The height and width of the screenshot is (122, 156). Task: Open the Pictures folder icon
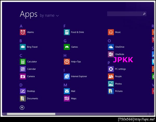[111, 91]
